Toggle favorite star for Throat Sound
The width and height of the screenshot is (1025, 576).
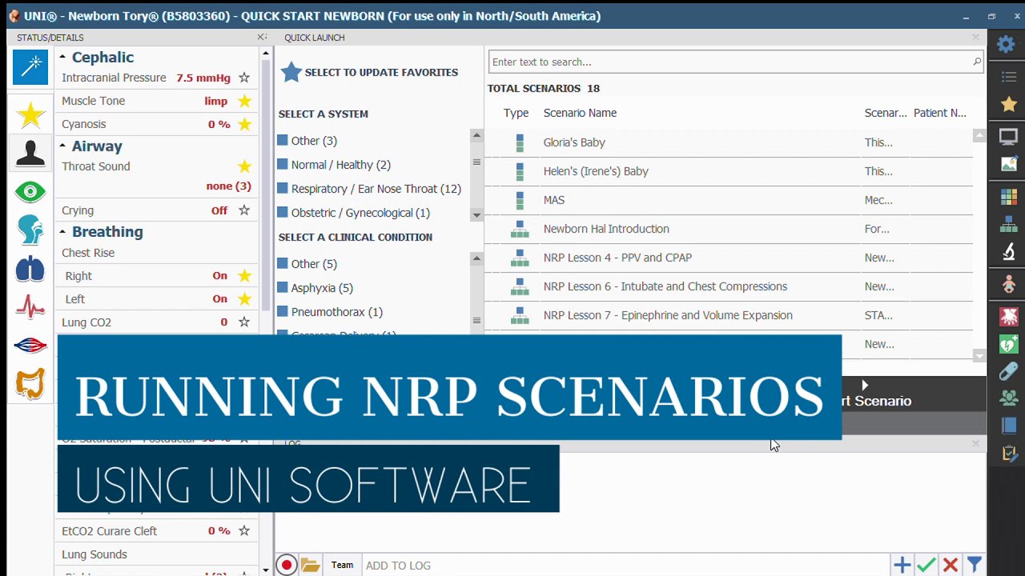tap(244, 166)
